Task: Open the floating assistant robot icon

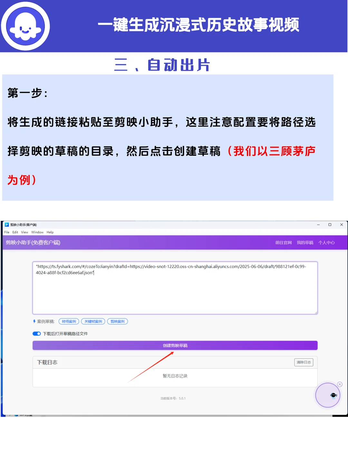Action: pos(328,395)
